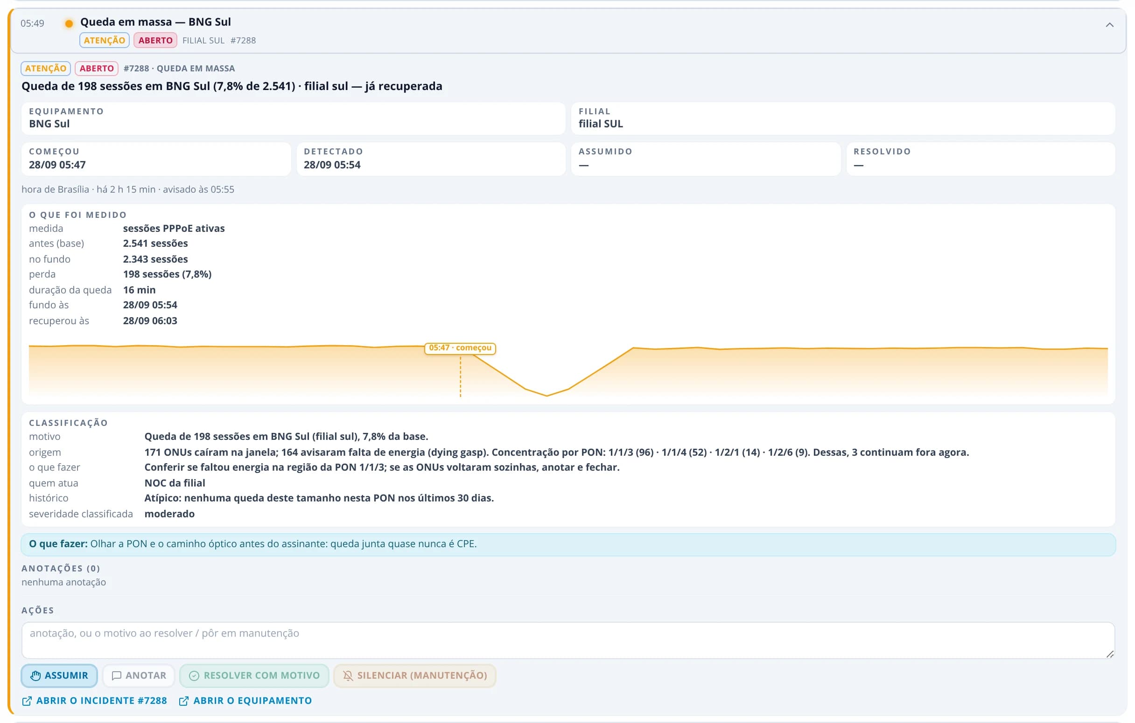Click the orange status dot beside Queda em massa

coord(69,23)
